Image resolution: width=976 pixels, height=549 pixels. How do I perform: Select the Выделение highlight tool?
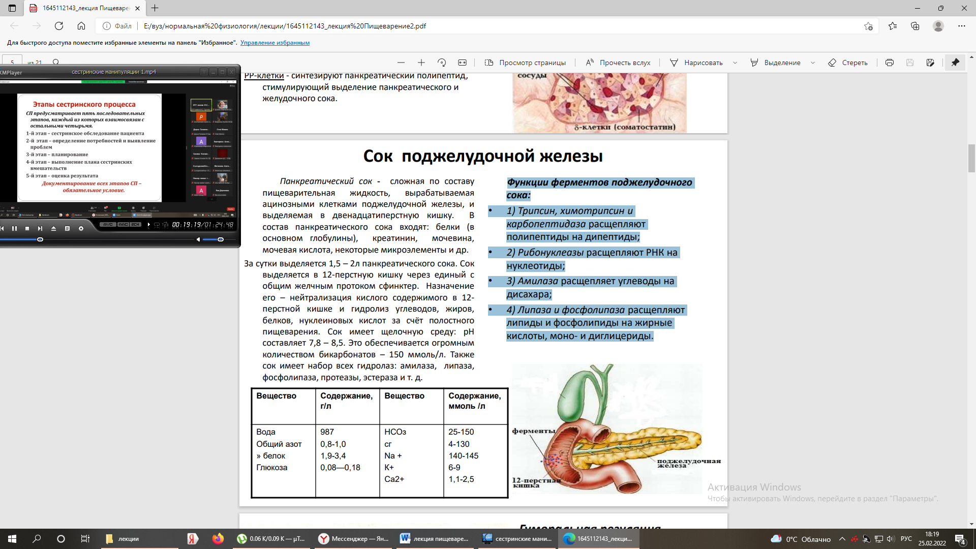(x=776, y=63)
